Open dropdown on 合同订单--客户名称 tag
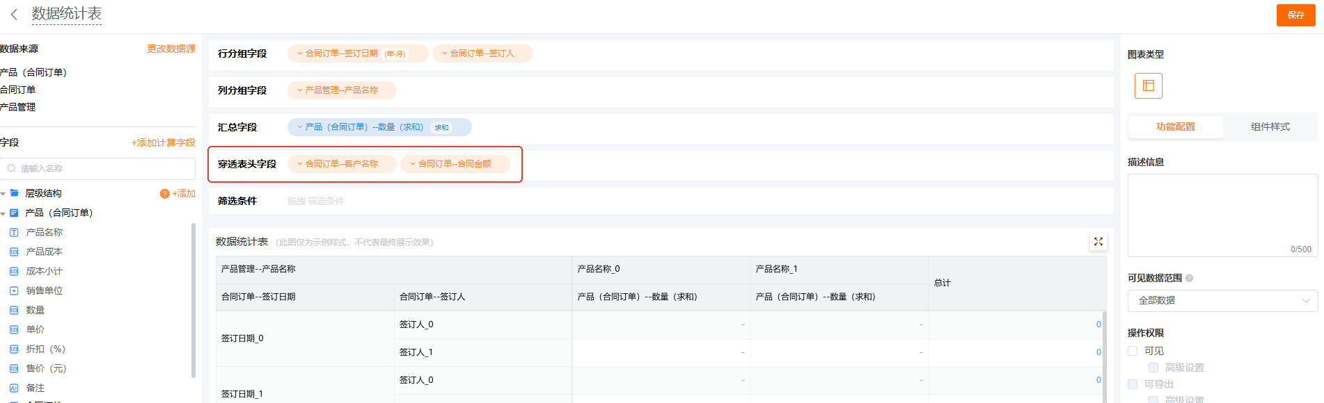This screenshot has width=1324, height=403. pos(300,164)
